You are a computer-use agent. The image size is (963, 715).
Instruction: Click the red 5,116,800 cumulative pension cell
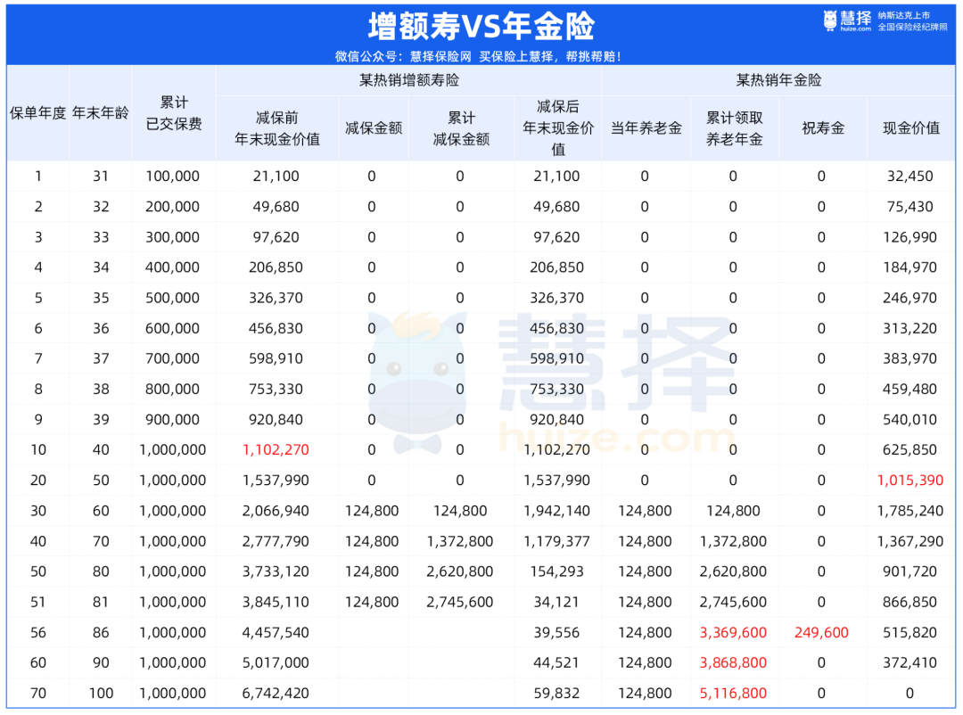733,694
